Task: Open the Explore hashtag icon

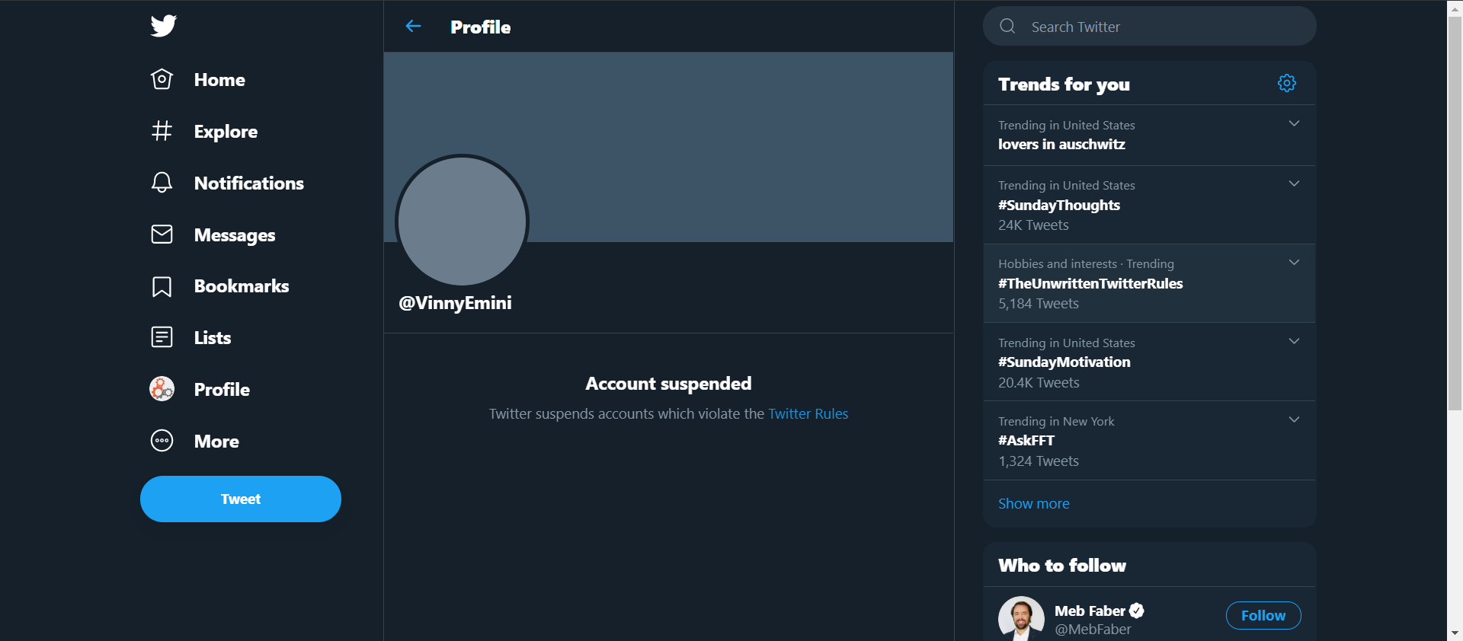Action: (x=162, y=131)
